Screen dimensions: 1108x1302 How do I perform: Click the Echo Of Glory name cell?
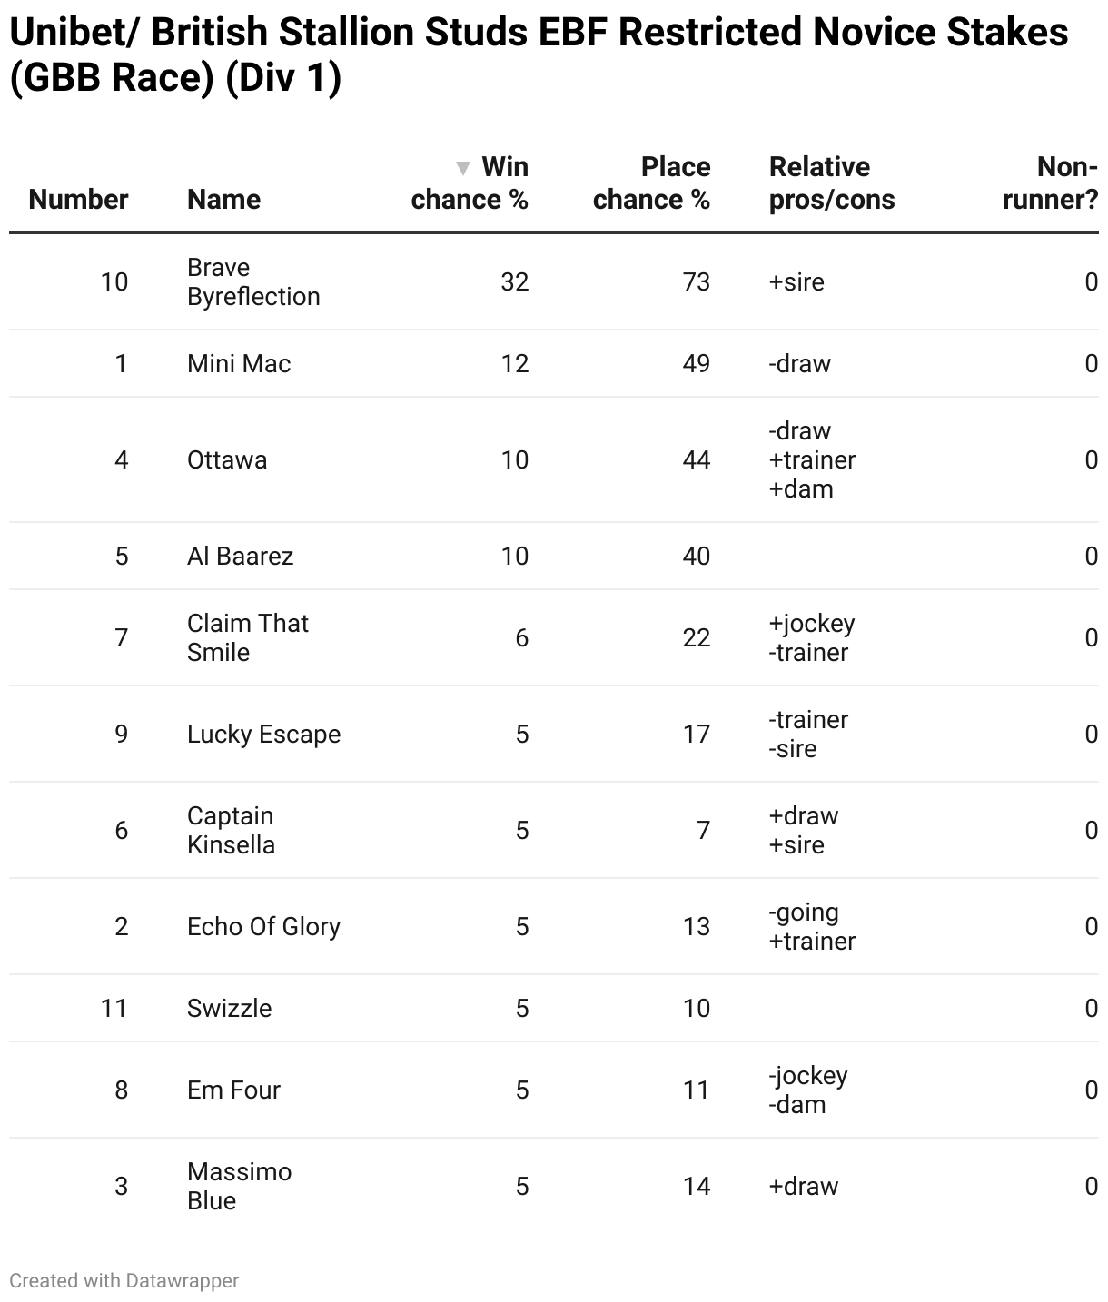(263, 927)
